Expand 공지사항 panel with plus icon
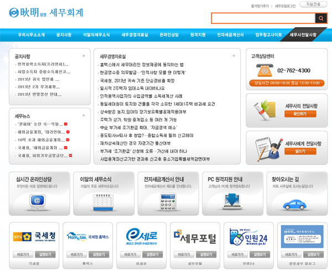Image resolution: width=332 pixels, height=271 pixels. (x=84, y=56)
